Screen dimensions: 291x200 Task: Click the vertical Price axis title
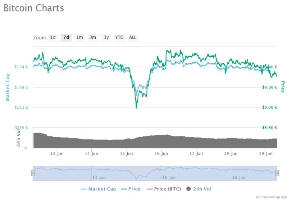[283, 87]
